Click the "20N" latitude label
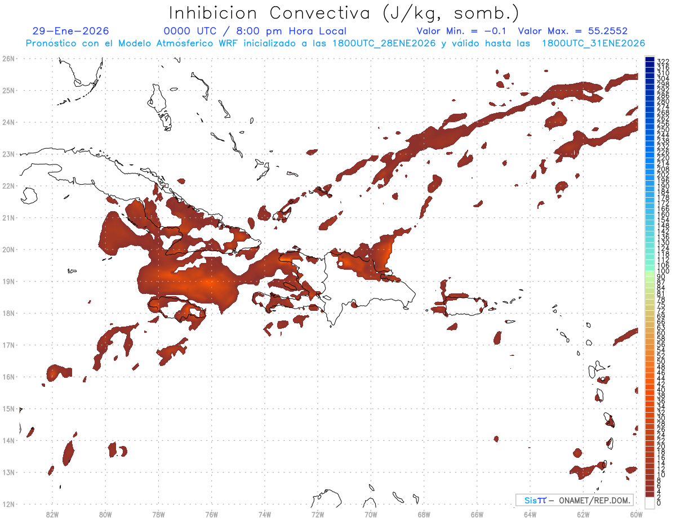Viewport: 676px width, 522px height. pos(8,249)
